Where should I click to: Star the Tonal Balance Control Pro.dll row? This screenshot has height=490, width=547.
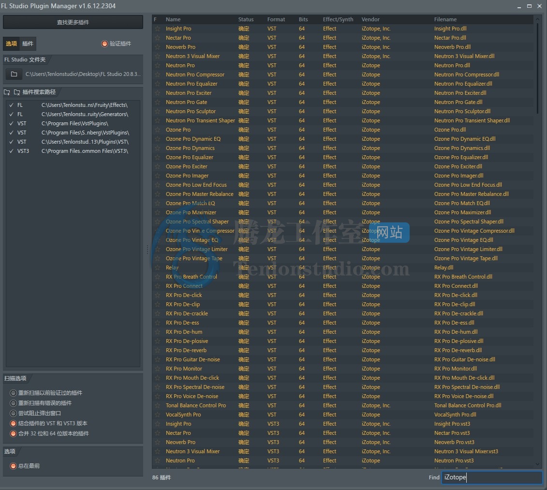click(158, 405)
